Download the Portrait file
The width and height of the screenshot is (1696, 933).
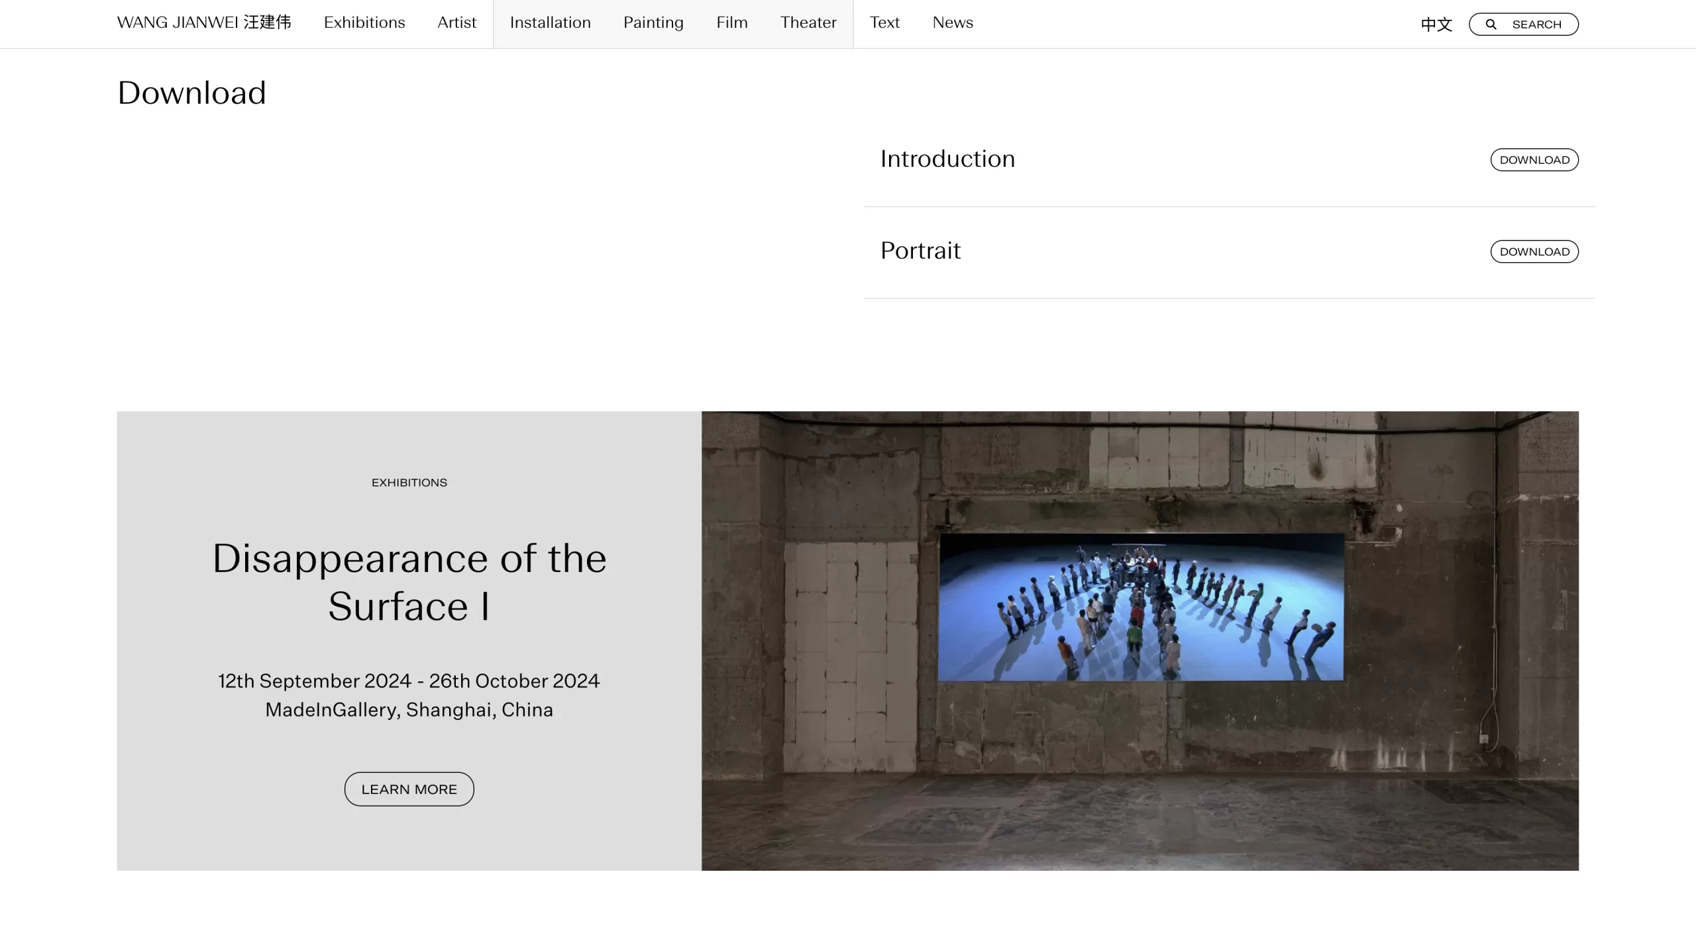coord(1534,252)
